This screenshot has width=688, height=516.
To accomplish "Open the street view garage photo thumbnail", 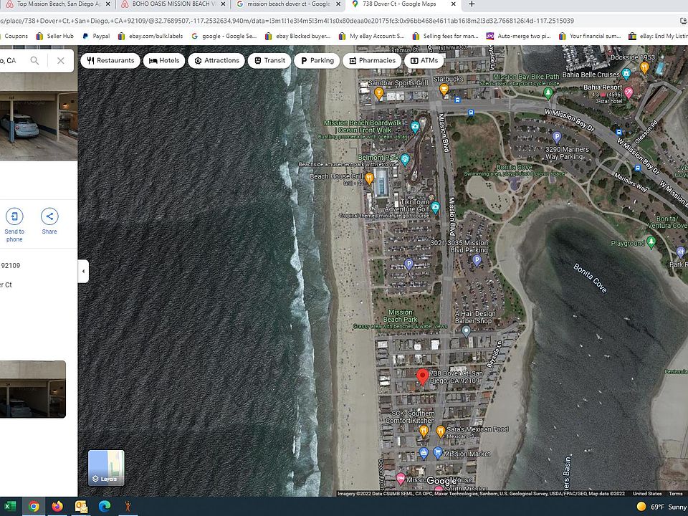I will [x=39, y=116].
